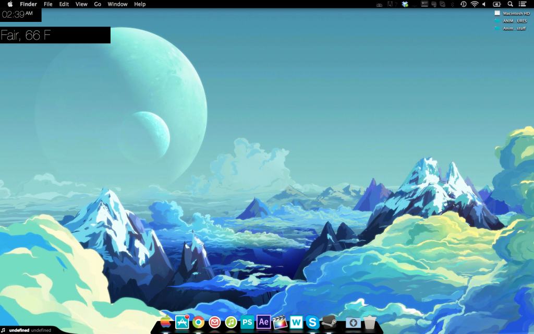534x334 pixels.
Task: Launch Skype from the dock
Action: [x=312, y=322]
